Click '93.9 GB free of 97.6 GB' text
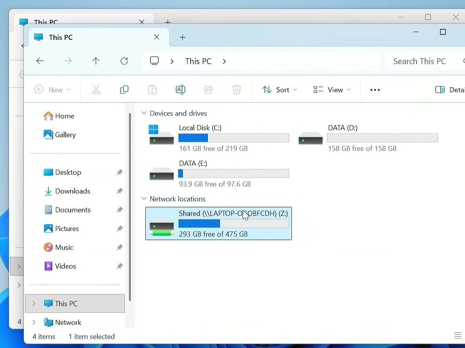465x348 pixels. (215, 184)
